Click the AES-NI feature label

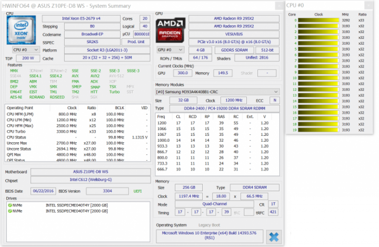(16, 97)
